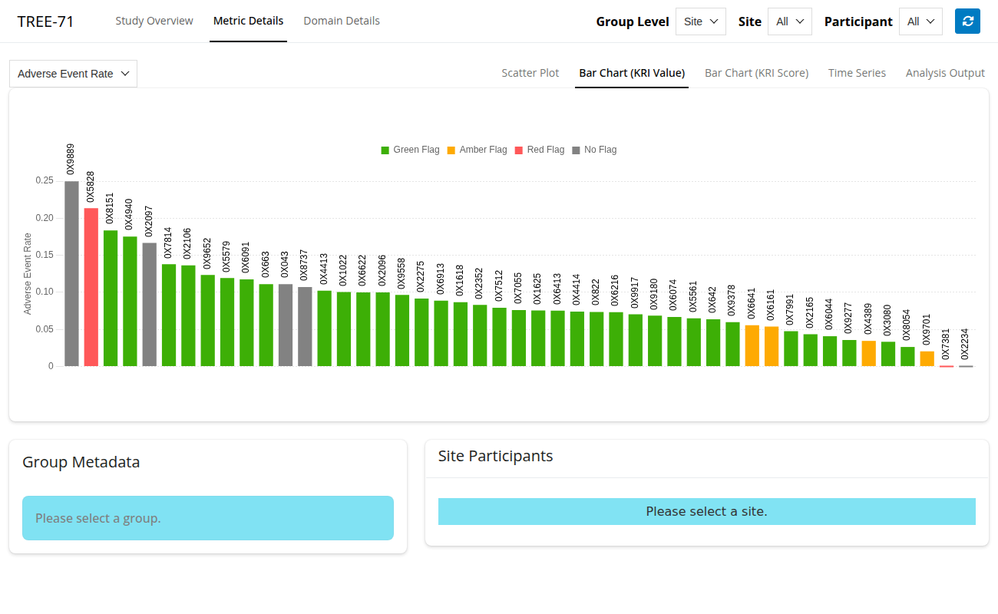Open the Site filter dropdown
This screenshot has height=614, width=998.
(789, 21)
